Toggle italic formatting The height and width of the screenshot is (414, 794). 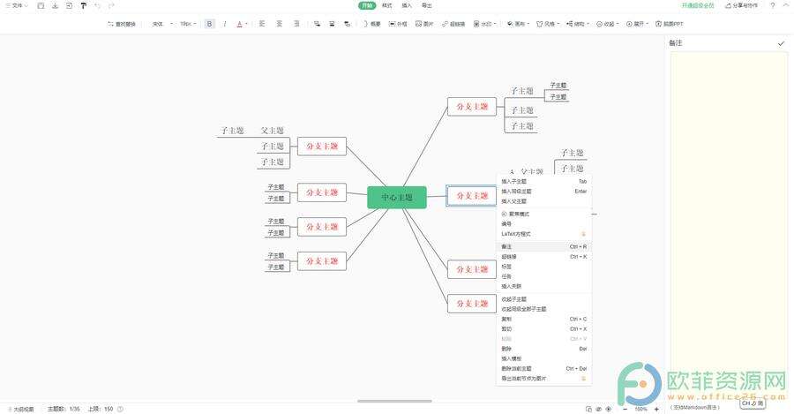(x=224, y=24)
